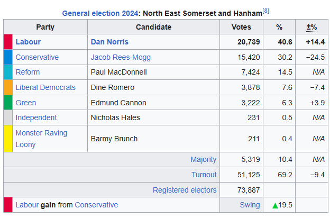
Task: Click the red Labour colour swatch
Action: (x=8, y=42)
